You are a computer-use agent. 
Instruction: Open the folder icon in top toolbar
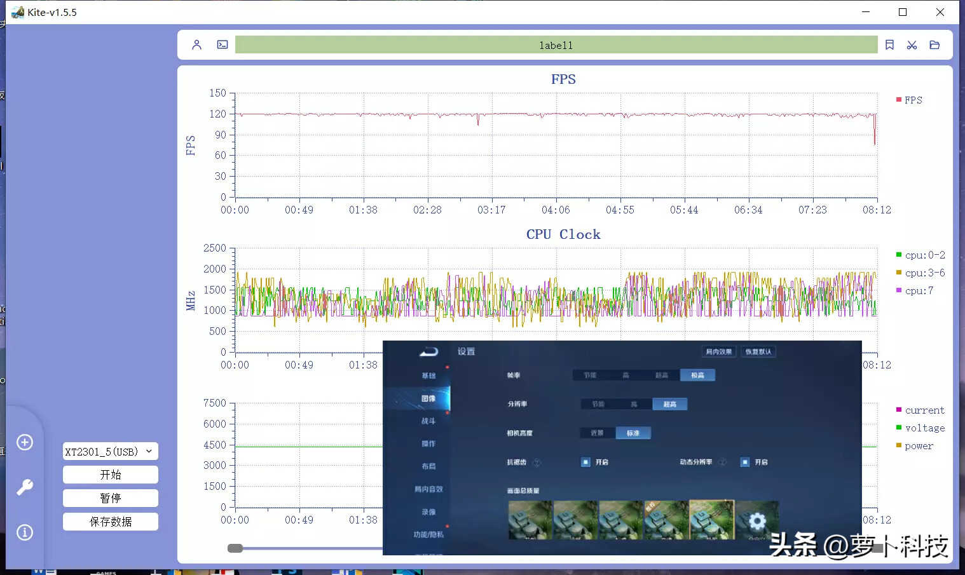[934, 45]
